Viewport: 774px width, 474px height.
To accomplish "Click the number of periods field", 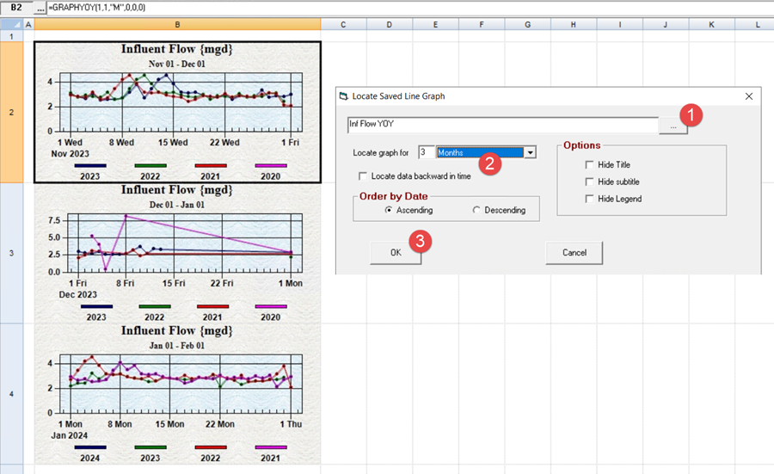I will pos(426,152).
